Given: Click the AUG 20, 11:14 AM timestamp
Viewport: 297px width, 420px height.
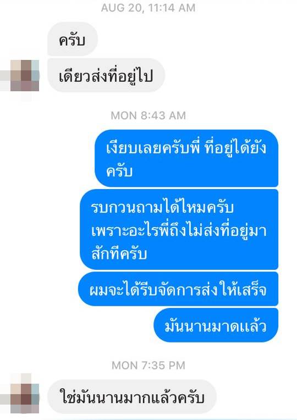Looking at the screenshot, I should click(x=148, y=8).
